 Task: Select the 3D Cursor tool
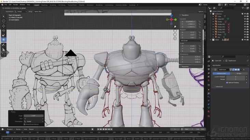coord(4,21)
